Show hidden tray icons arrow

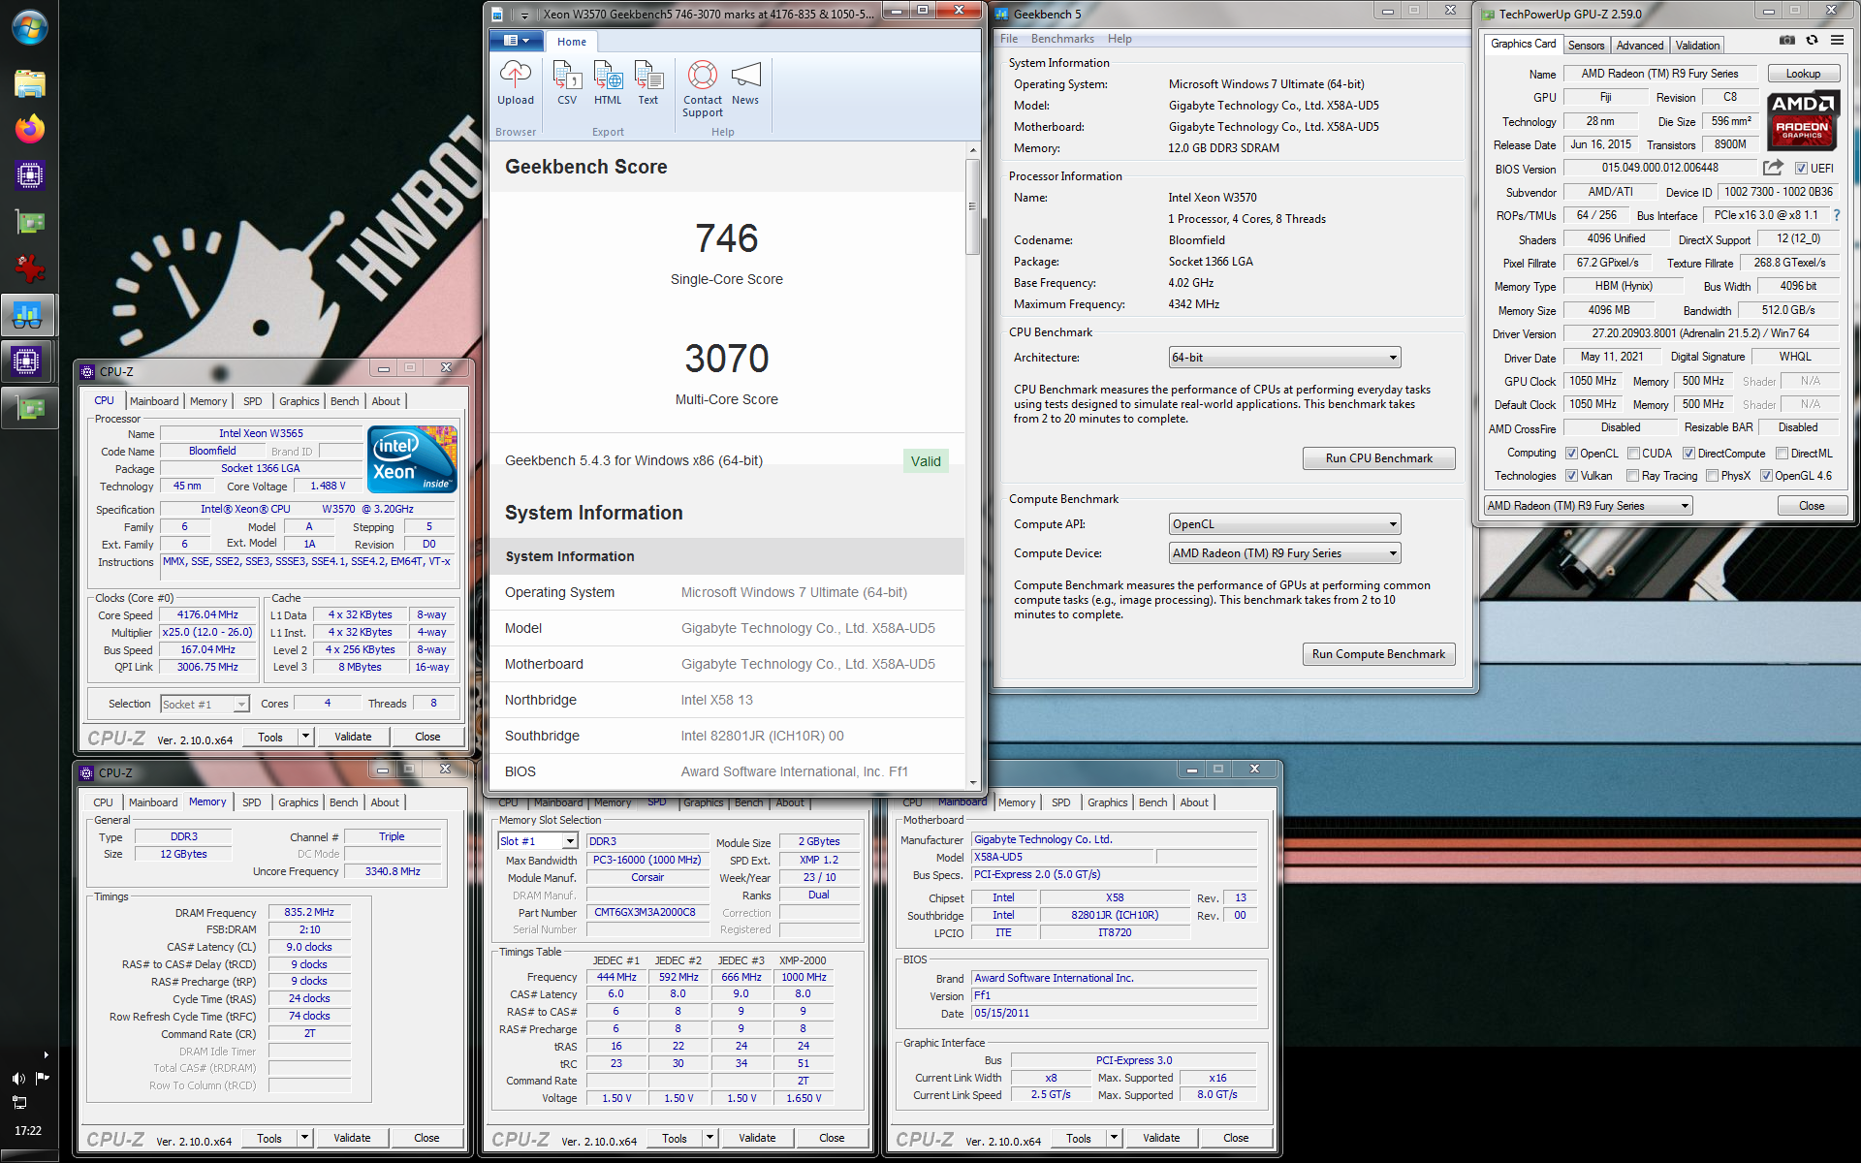click(x=46, y=1054)
